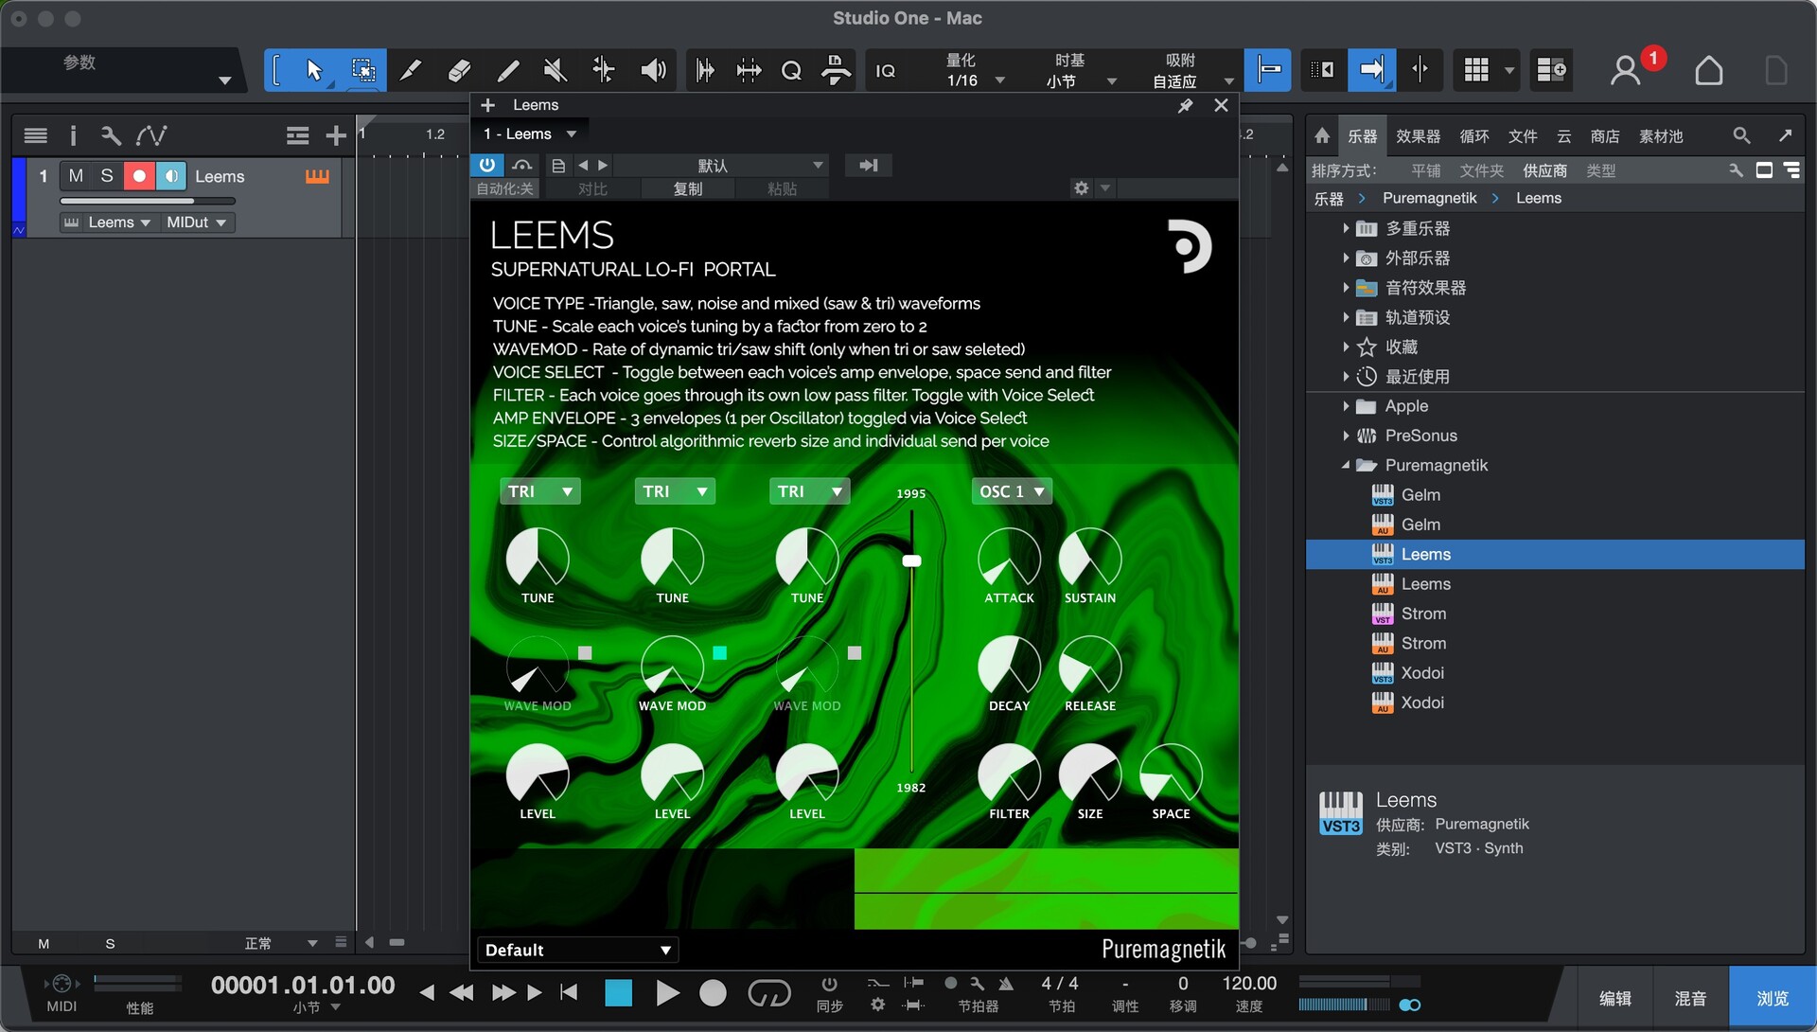Collapse the Puremagnetik folder

[1346, 465]
